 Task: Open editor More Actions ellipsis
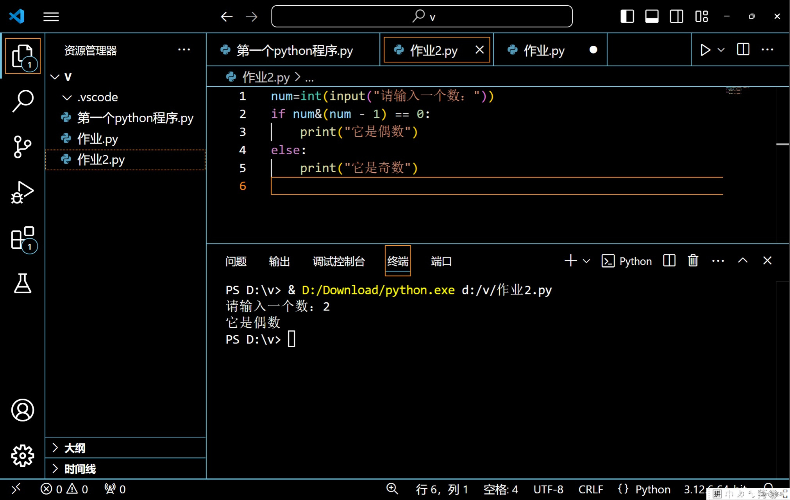tap(767, 50)
